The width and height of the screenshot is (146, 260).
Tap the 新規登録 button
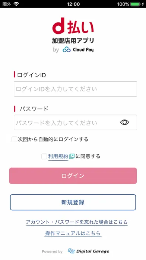(x=73, y=202)
